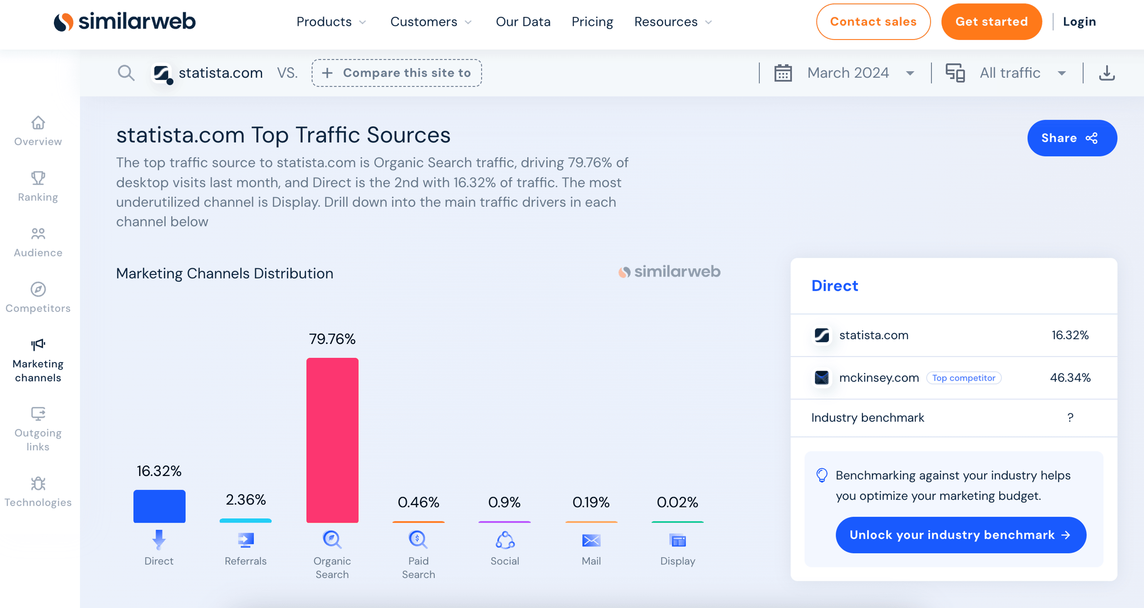
Task: Open Audience in the sidebar
Action: [x=38, y=242]
